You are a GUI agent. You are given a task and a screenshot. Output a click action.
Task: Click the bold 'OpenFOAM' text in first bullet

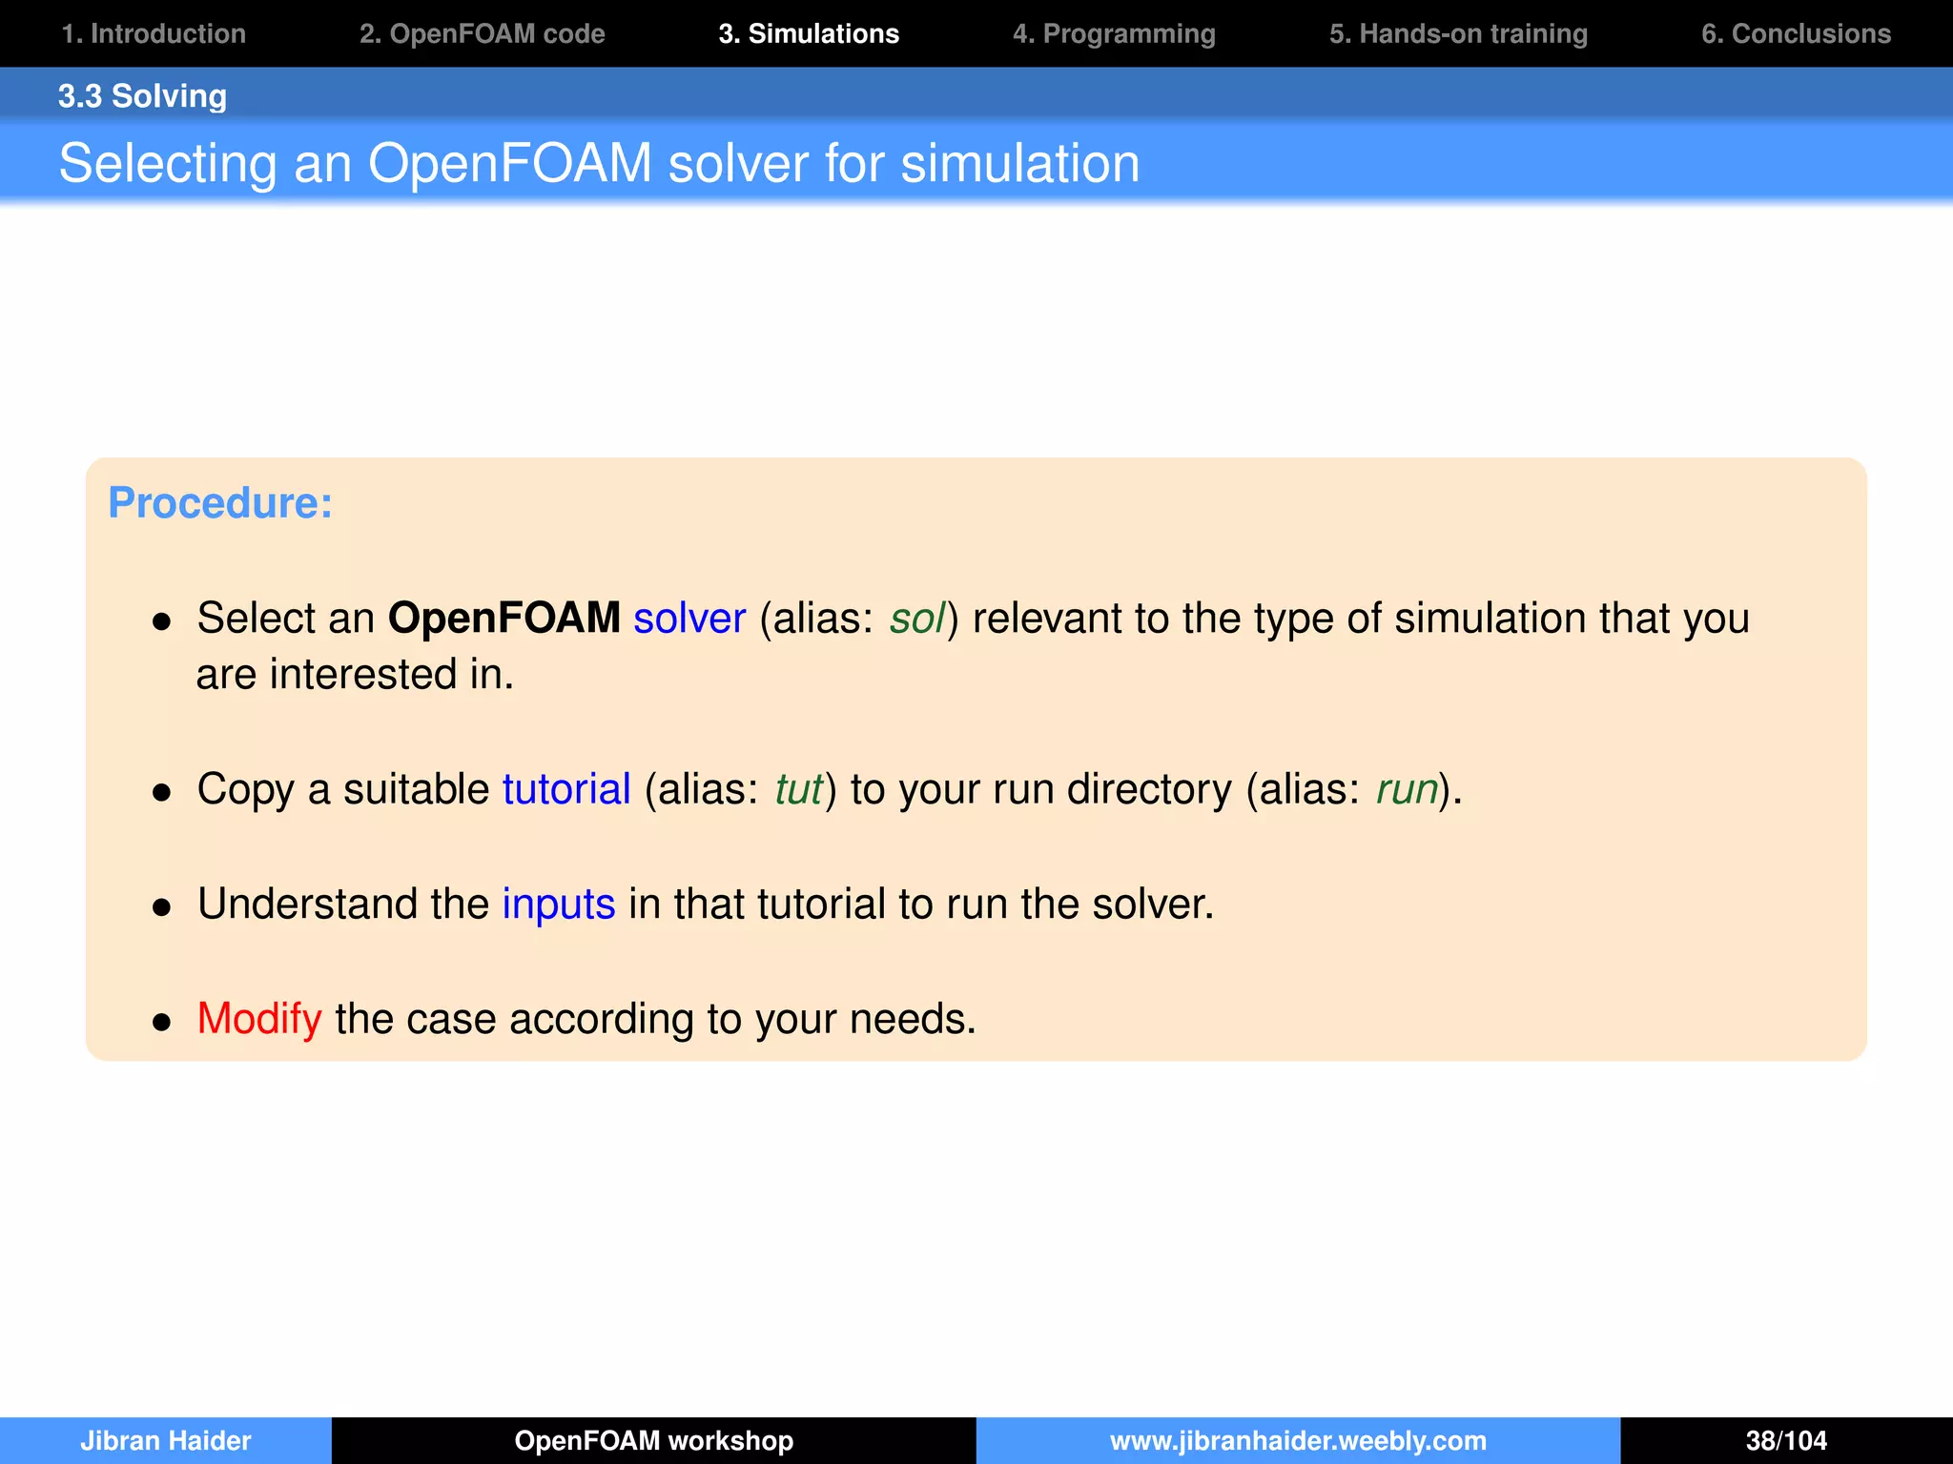click(504, 618)
